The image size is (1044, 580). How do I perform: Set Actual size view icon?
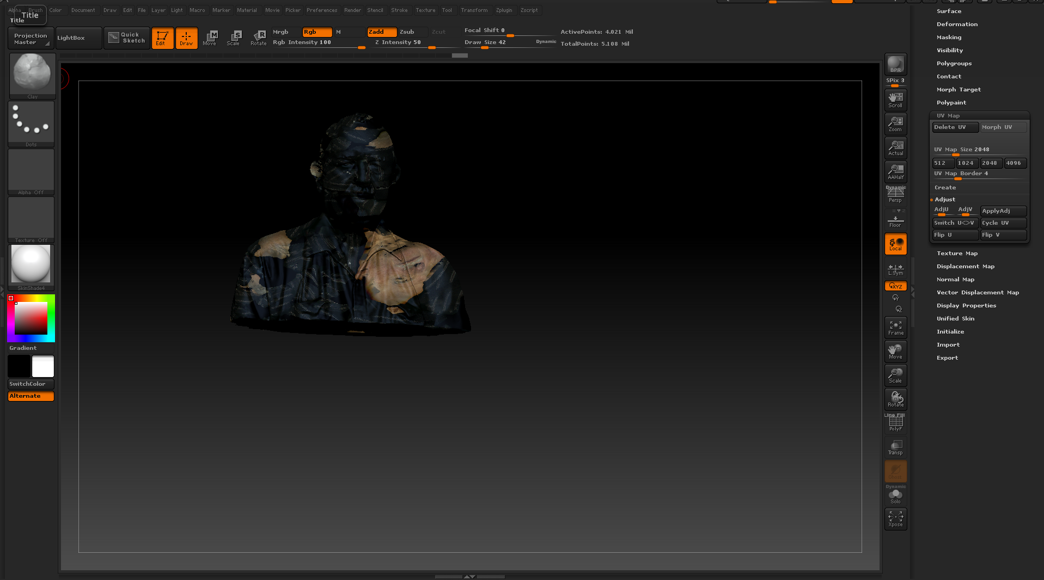895,148
